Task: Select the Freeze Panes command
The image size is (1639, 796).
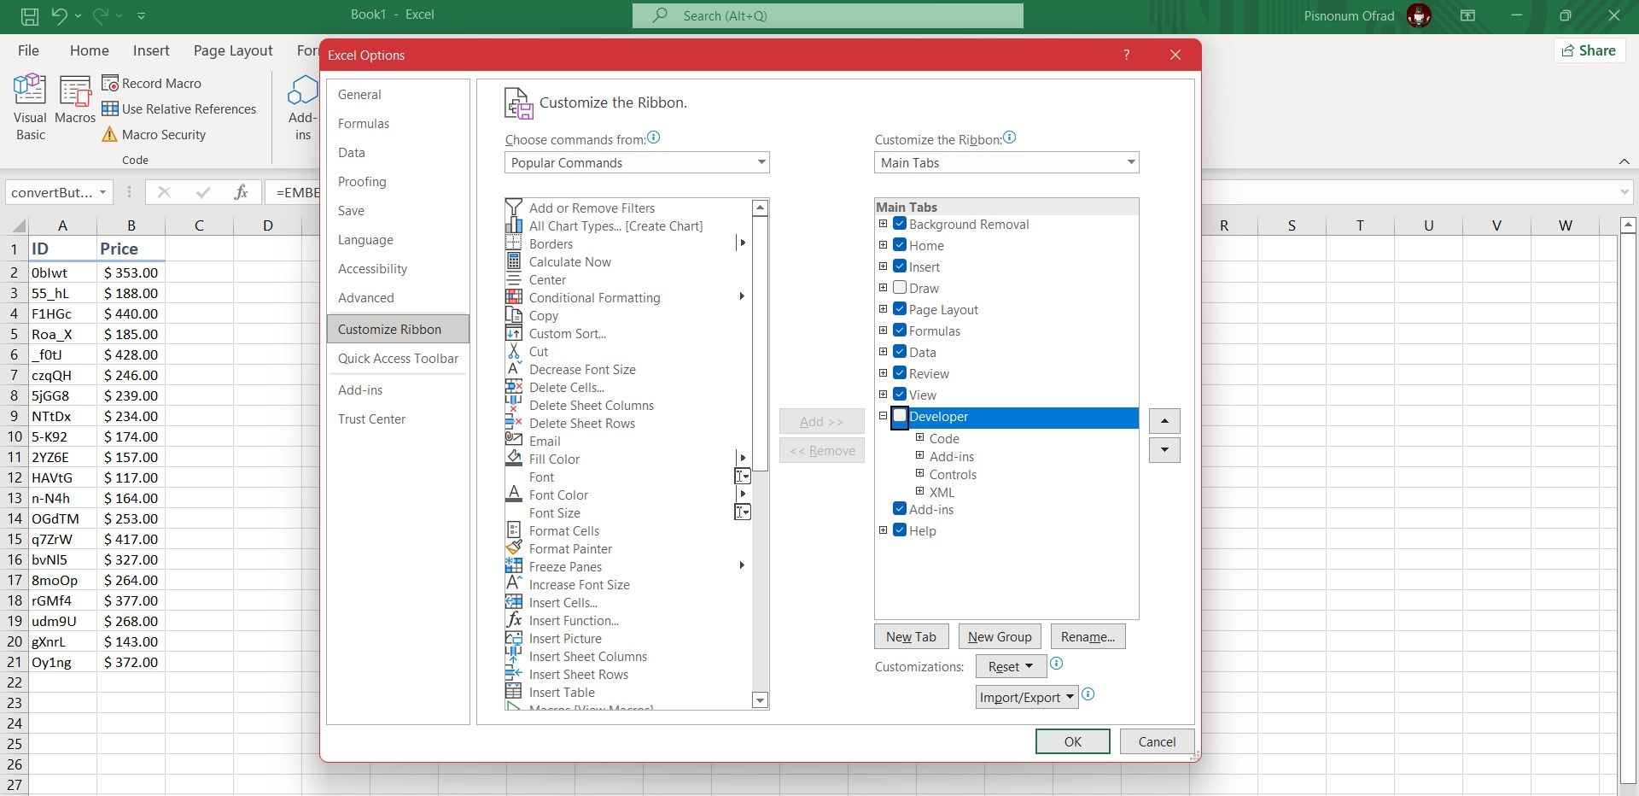Action: (564, 566)
